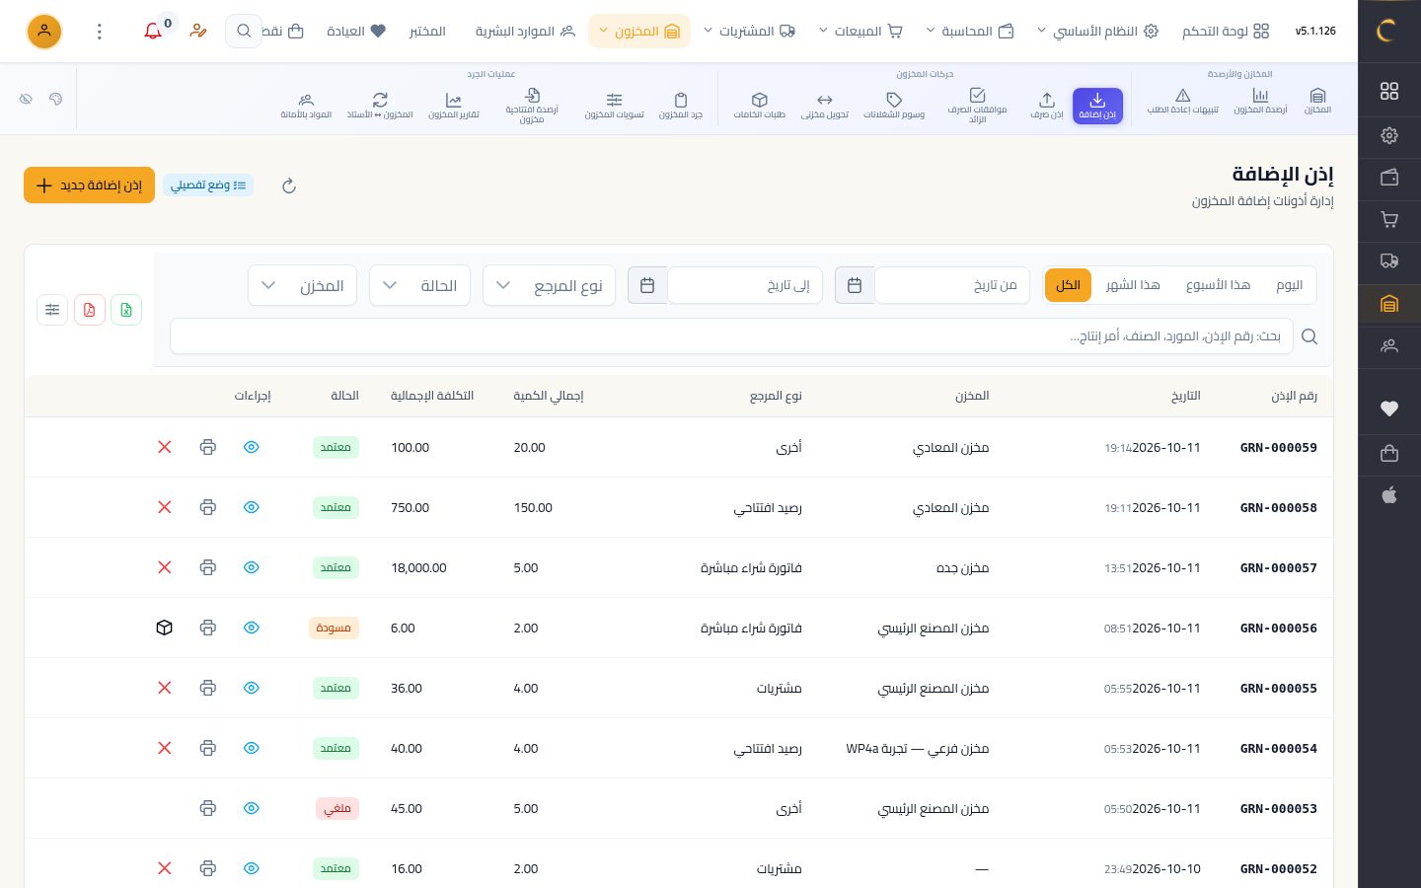Viewport: 1421px width, 888px height.
Task: Open the المشتريات purchases menu
Action: [749, 32]
